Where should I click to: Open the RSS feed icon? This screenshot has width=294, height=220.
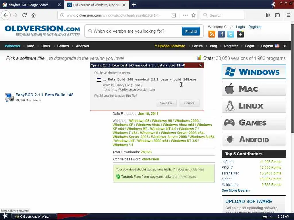[x=212, y=34]
